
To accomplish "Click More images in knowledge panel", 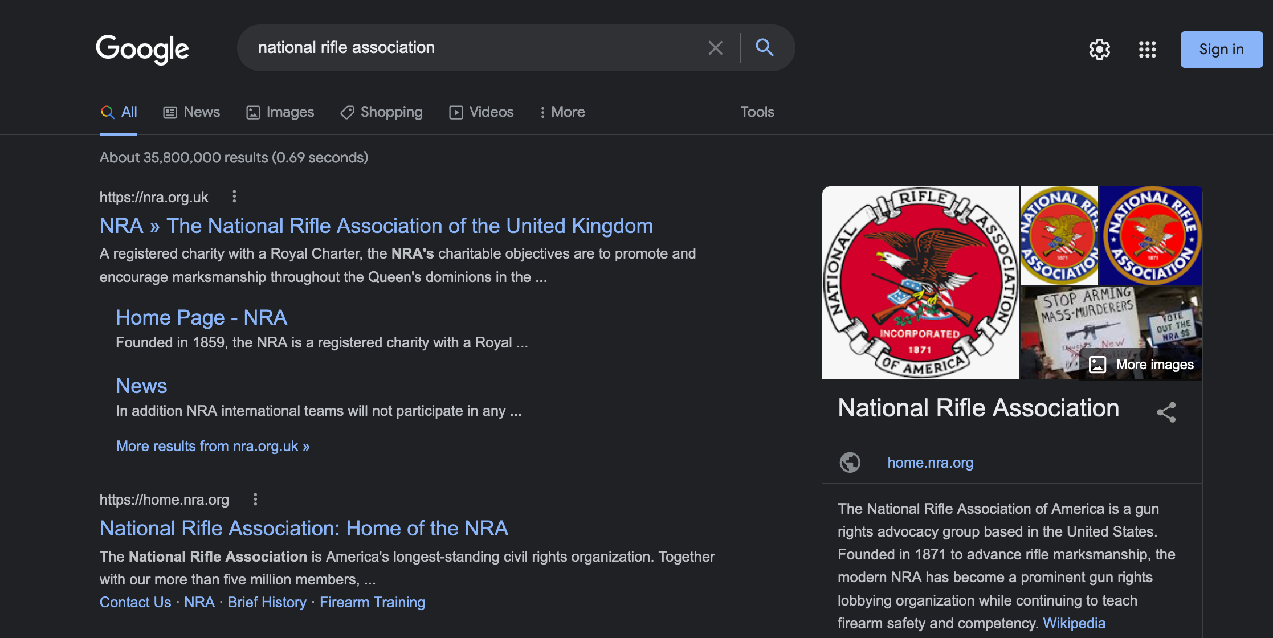I will 1141,365.
